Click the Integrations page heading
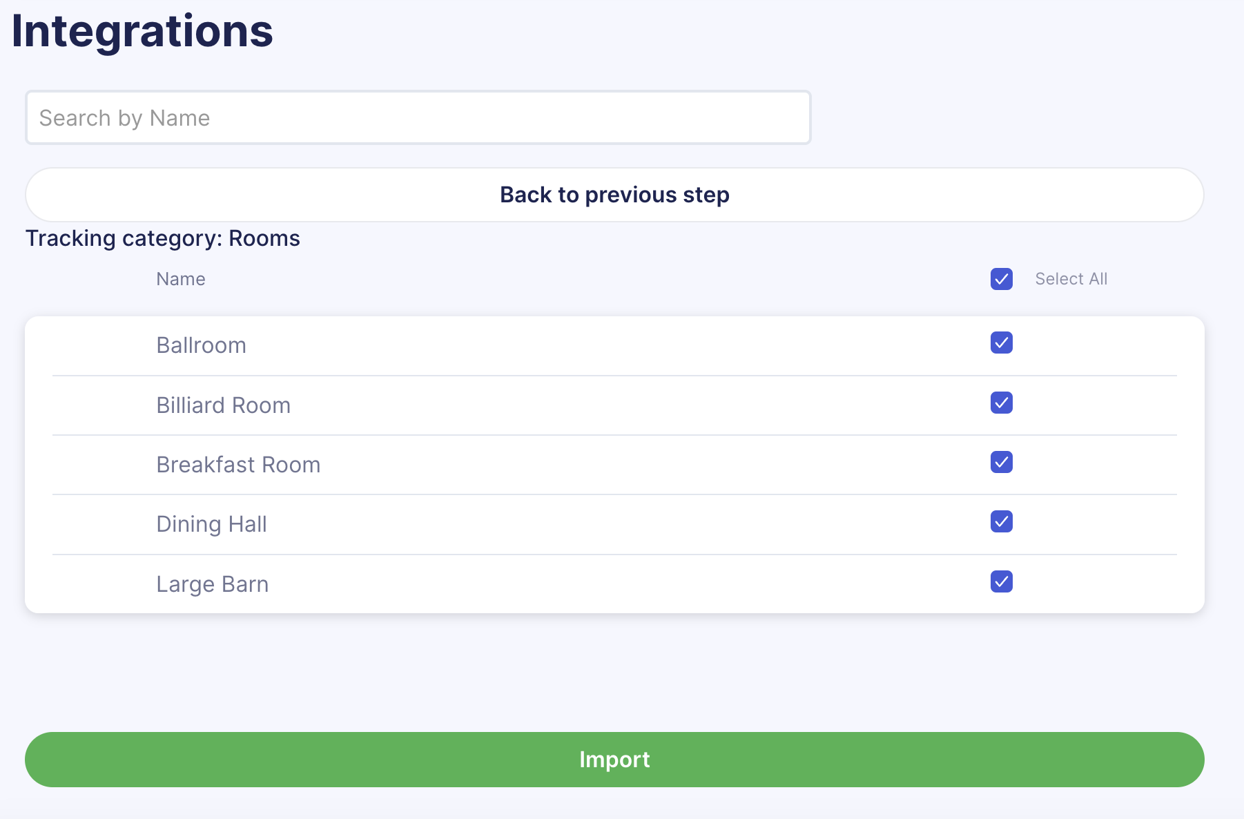 141,31
